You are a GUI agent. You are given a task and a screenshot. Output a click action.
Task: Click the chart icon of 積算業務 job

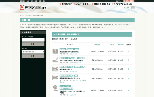click(x=55, y=69)
